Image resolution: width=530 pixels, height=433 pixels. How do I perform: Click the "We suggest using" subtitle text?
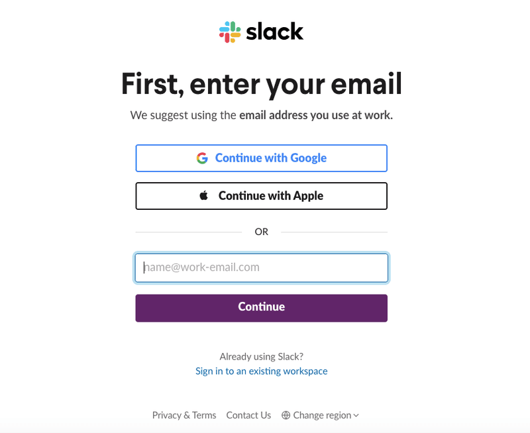pos(183,115)
